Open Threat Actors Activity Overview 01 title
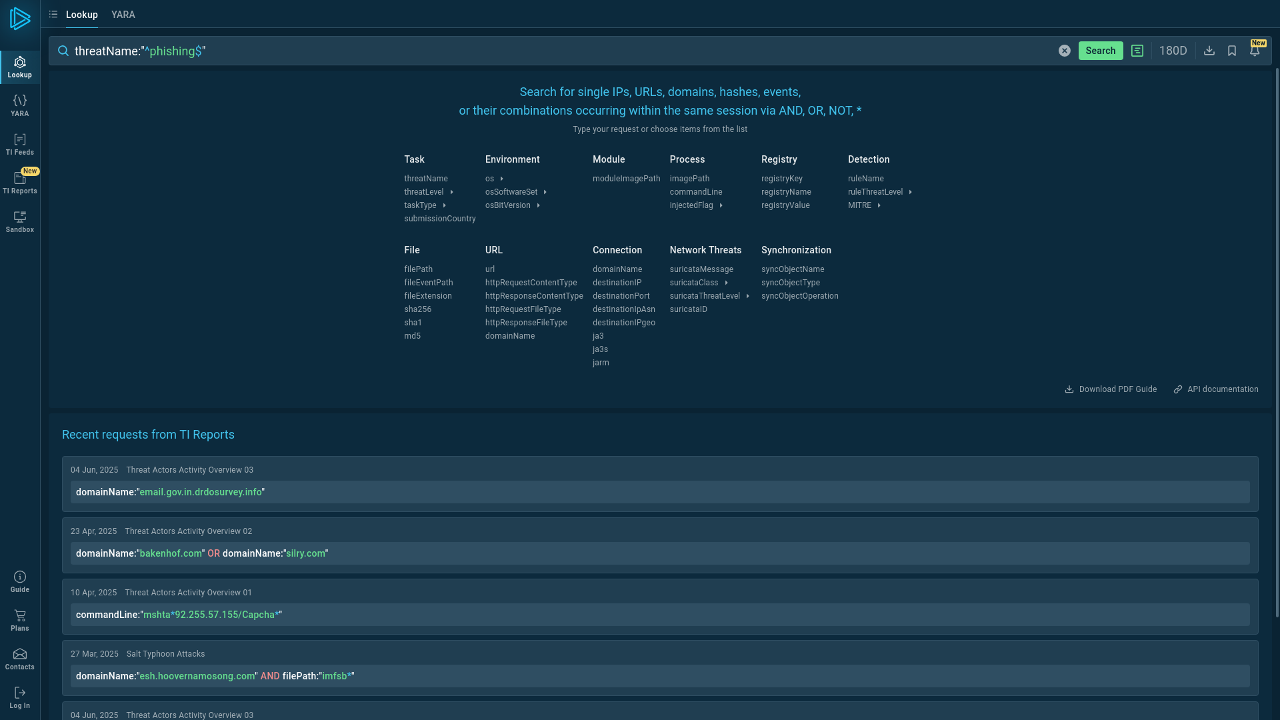This screenshot has height=720, width=1280. point(189,593)
